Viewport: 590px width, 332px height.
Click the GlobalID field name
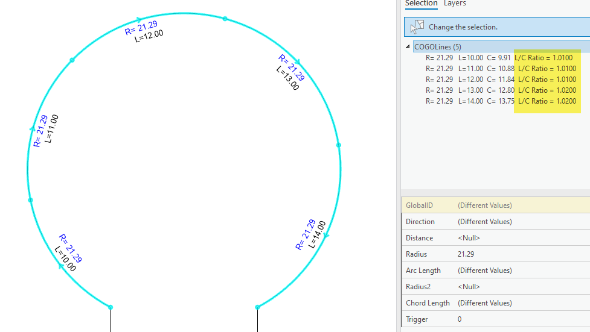pos(419,205)
